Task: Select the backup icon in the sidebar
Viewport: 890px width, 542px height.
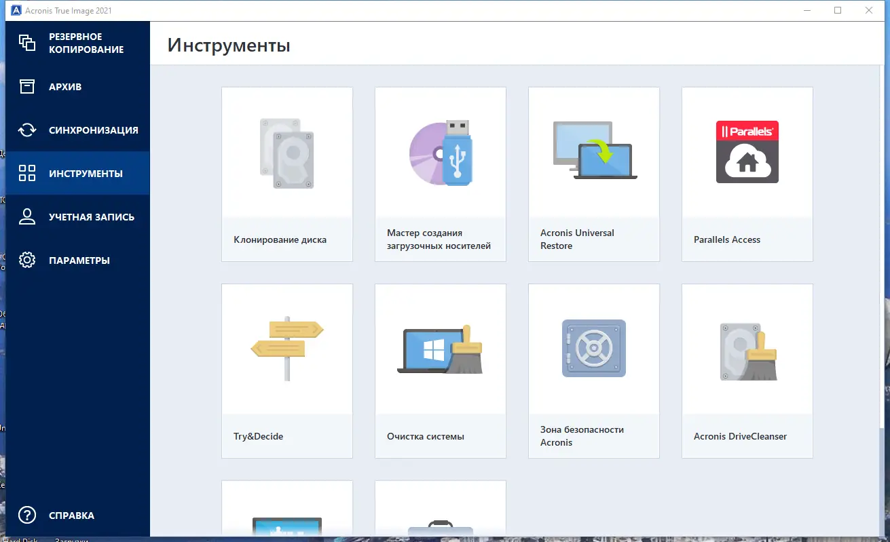Action: pyautogui.click(x=27, y=42)
